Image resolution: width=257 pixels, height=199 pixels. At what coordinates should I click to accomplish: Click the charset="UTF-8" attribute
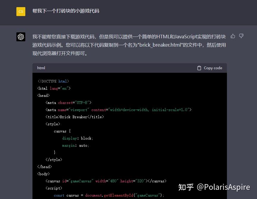[75, 102]
